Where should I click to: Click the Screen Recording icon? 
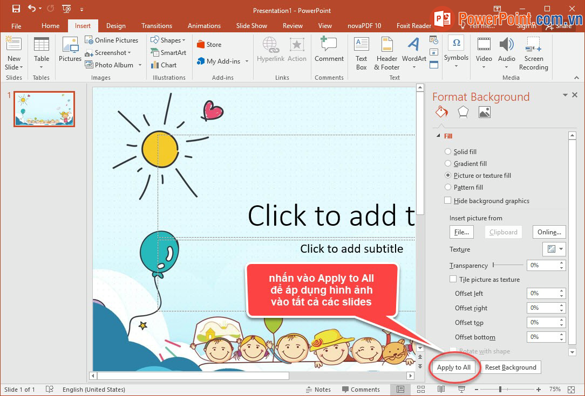click(533, 53)
